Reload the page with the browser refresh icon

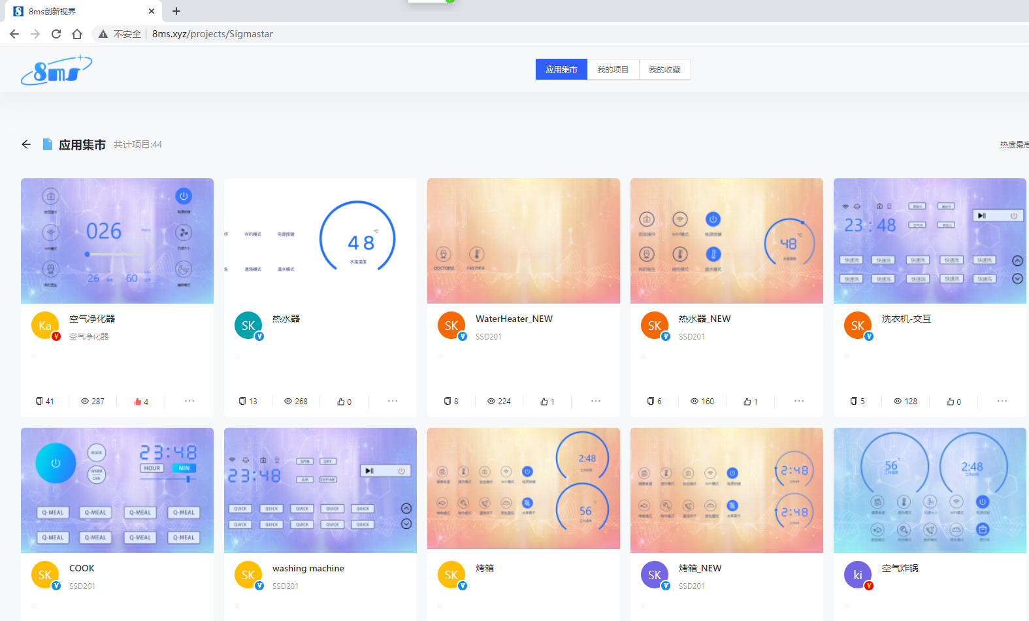pyautogui.click(x=56, y=34)
